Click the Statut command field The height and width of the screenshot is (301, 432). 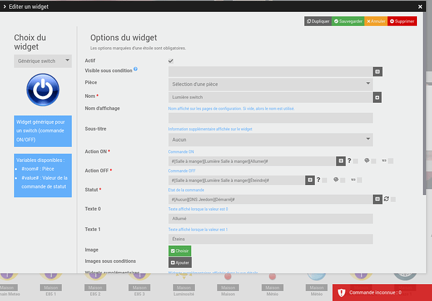270,199
